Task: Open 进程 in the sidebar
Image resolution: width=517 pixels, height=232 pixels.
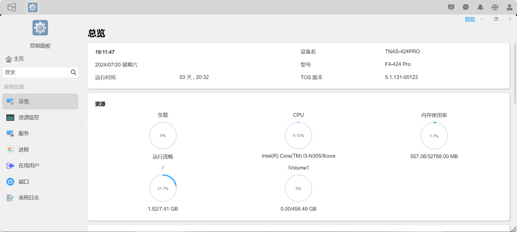Action: (x=40, y=150)
